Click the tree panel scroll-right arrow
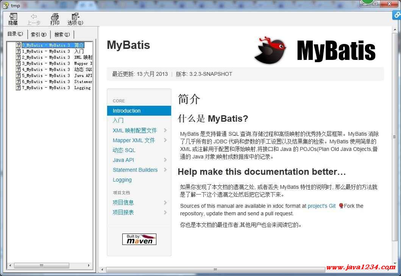Image resolution: width=401 pixels, height=276 pixels. pyautogui.click(x=89, y=265)
